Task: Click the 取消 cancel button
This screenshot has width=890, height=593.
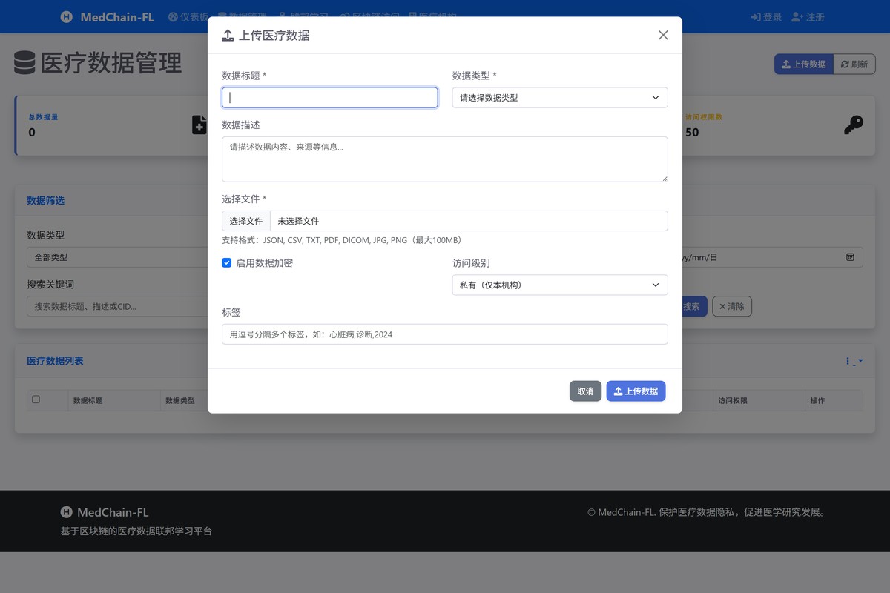Action: click(x=585, y=391)
